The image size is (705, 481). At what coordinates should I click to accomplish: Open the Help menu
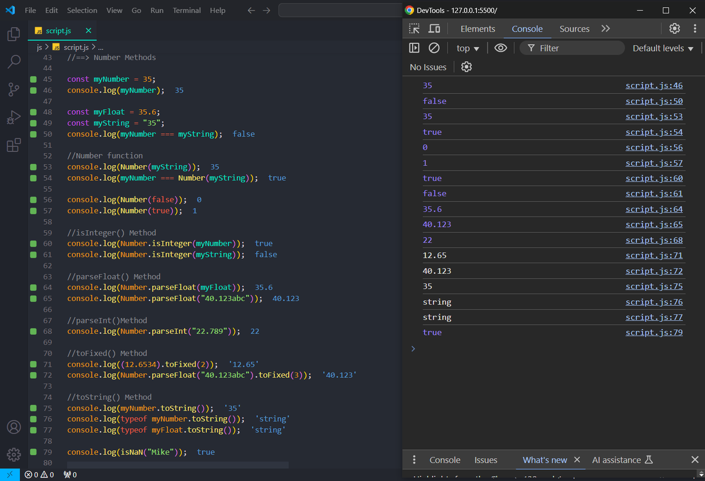click(x=218, y=11)
